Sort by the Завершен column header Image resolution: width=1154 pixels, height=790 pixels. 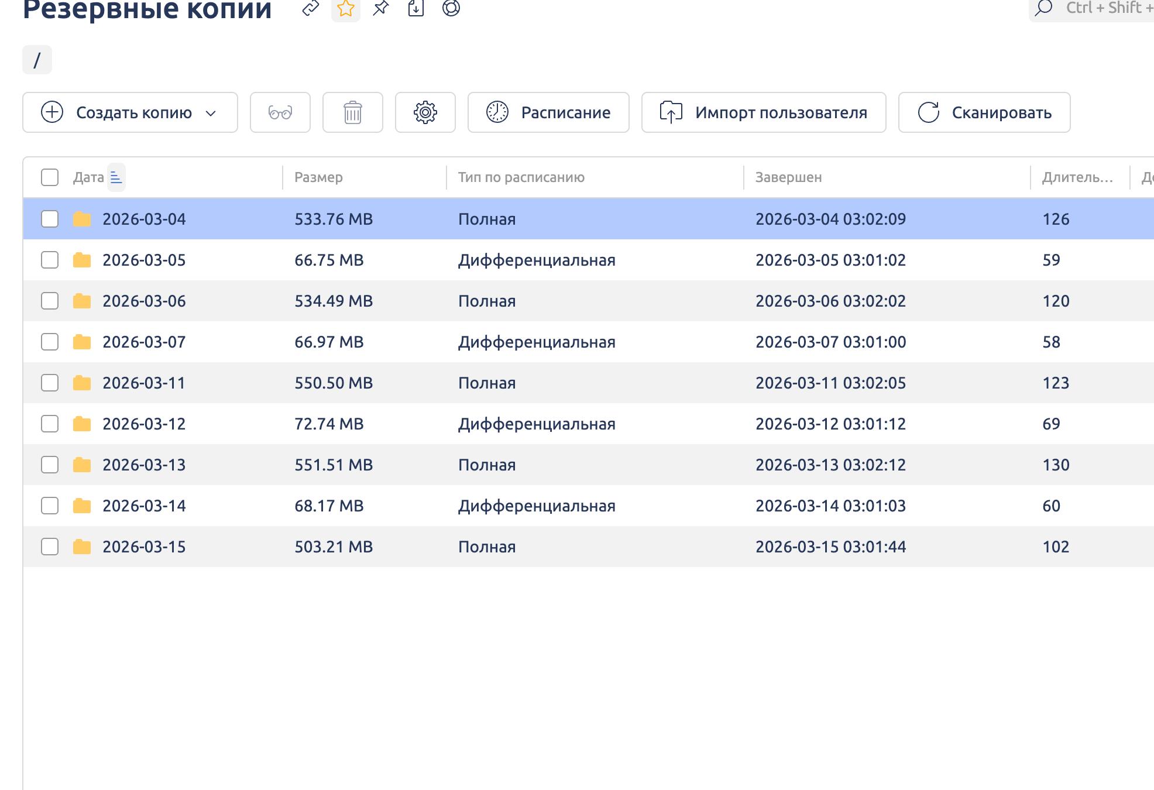[788, 177]
